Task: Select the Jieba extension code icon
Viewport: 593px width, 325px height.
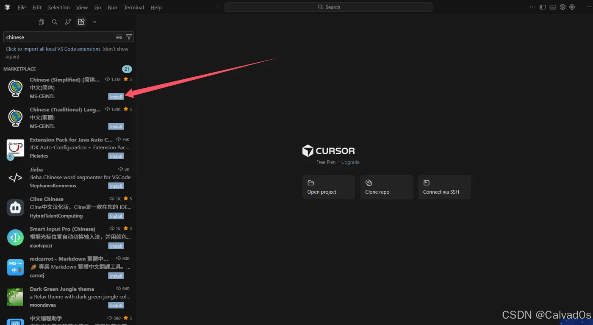Action: click(x=15, y=178)
